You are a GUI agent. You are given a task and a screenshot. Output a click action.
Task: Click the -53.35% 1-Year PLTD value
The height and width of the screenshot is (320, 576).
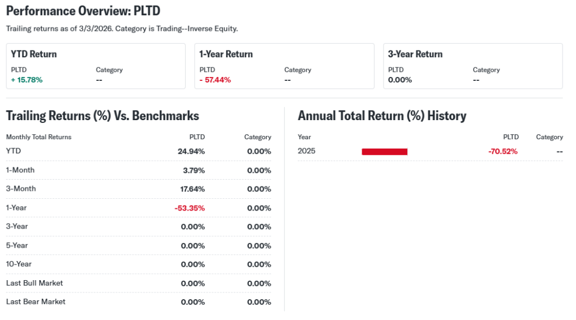(190, 208)
